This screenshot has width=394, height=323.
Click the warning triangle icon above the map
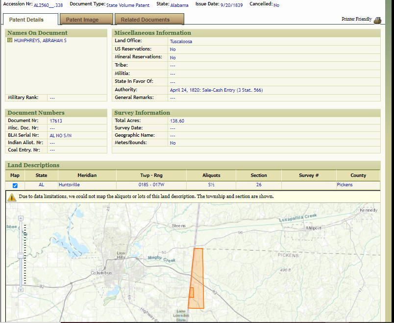(12, 197)
